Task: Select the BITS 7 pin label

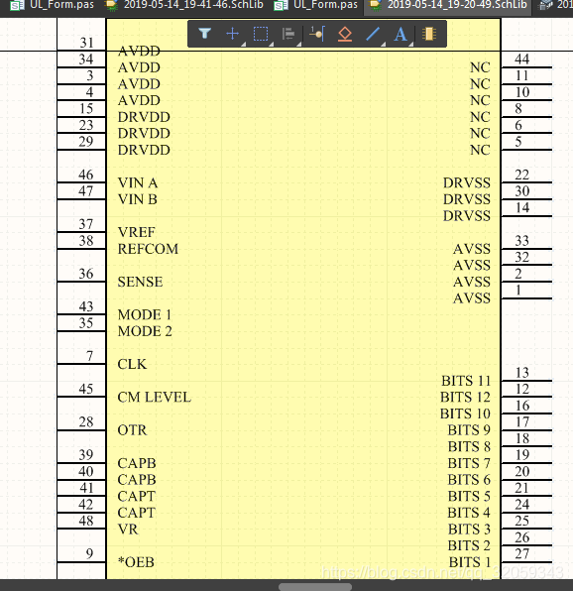Action: point(469,463)
